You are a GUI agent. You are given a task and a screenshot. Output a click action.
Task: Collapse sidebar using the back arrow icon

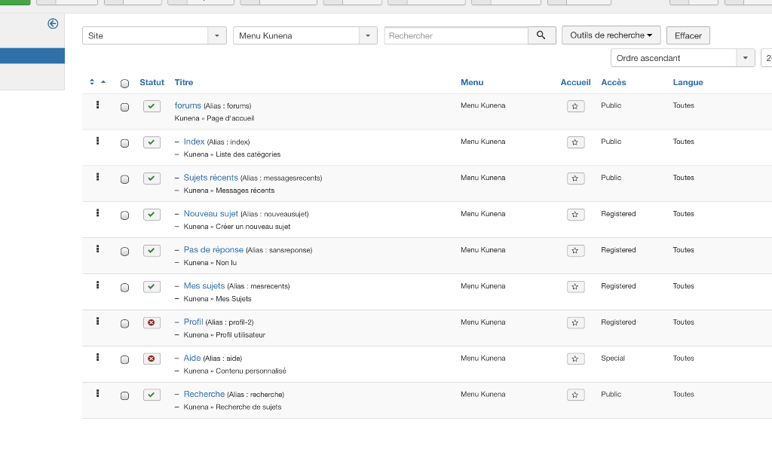pyautogui.click(x=53, y=24)
